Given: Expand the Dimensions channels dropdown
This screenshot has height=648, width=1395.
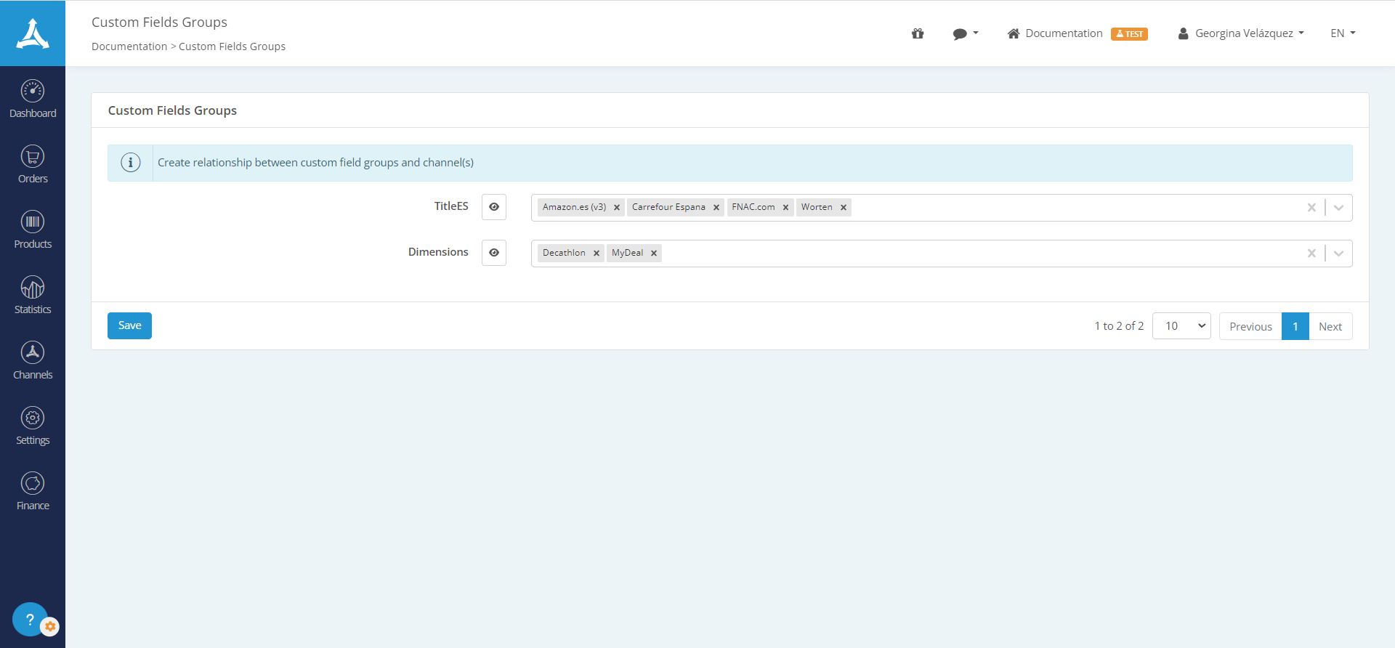Looking at the screenshot, I should [x=1338, y=254].
